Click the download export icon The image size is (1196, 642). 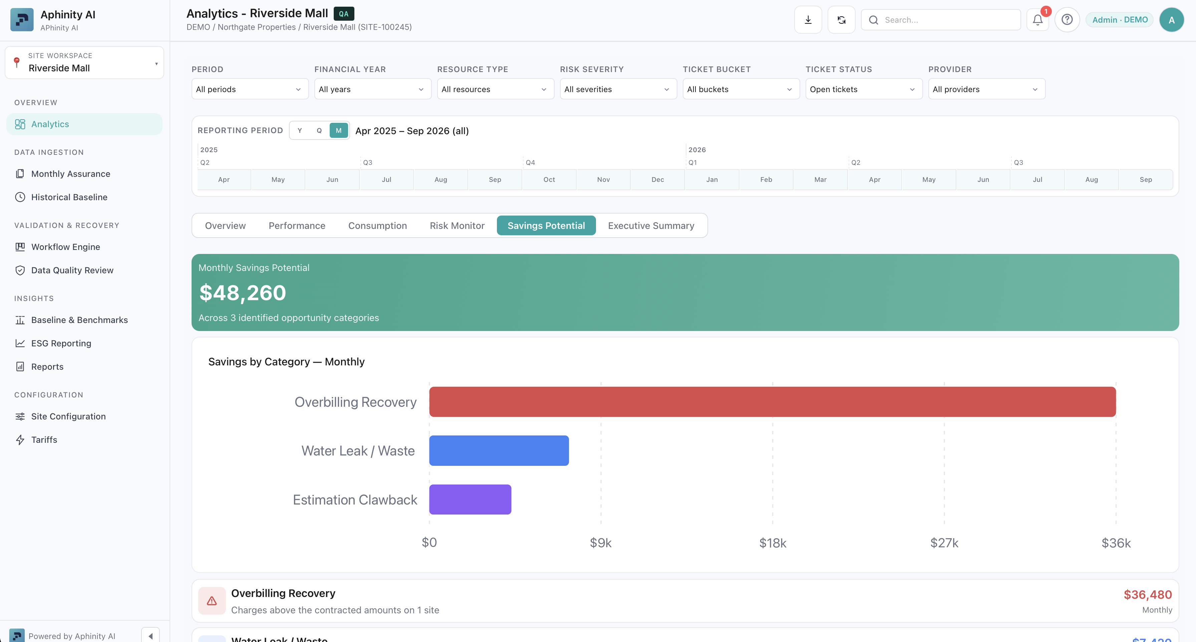[x=808, y=19]
